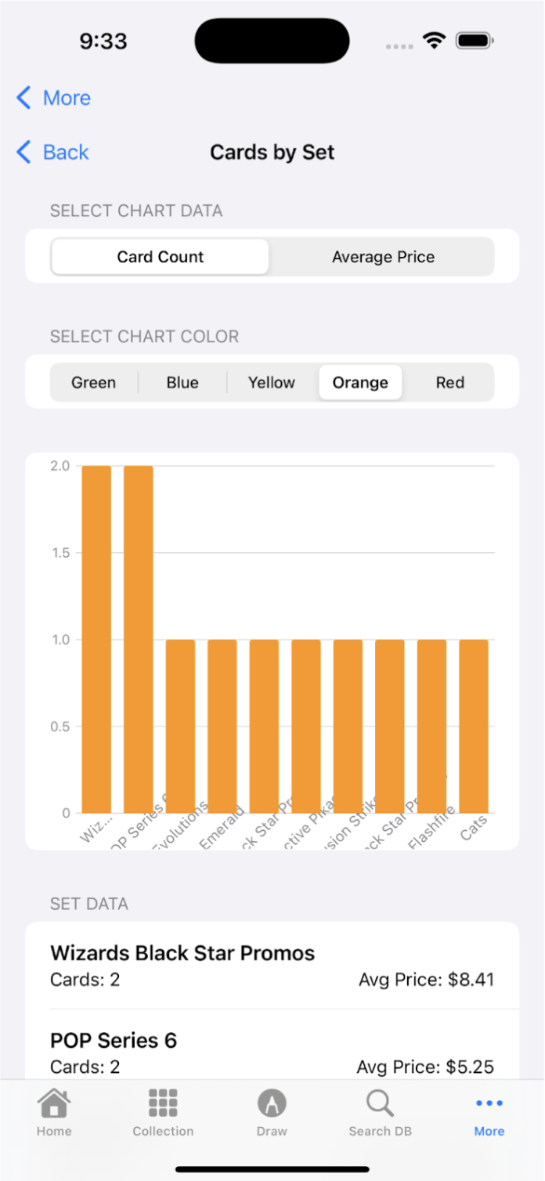Image resolution: width=545 pixels, height=1181 pixels.
Task: Select Green as the chart color
Action: pyautogui.click(x=93, y=382)
